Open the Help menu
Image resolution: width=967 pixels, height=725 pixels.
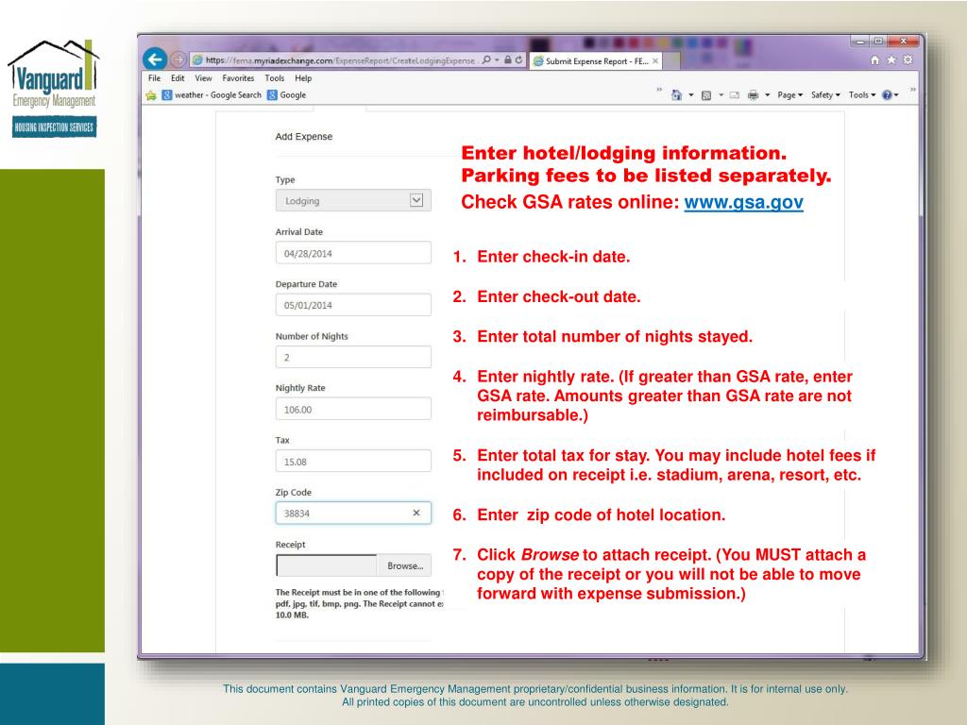coord(303,78)
